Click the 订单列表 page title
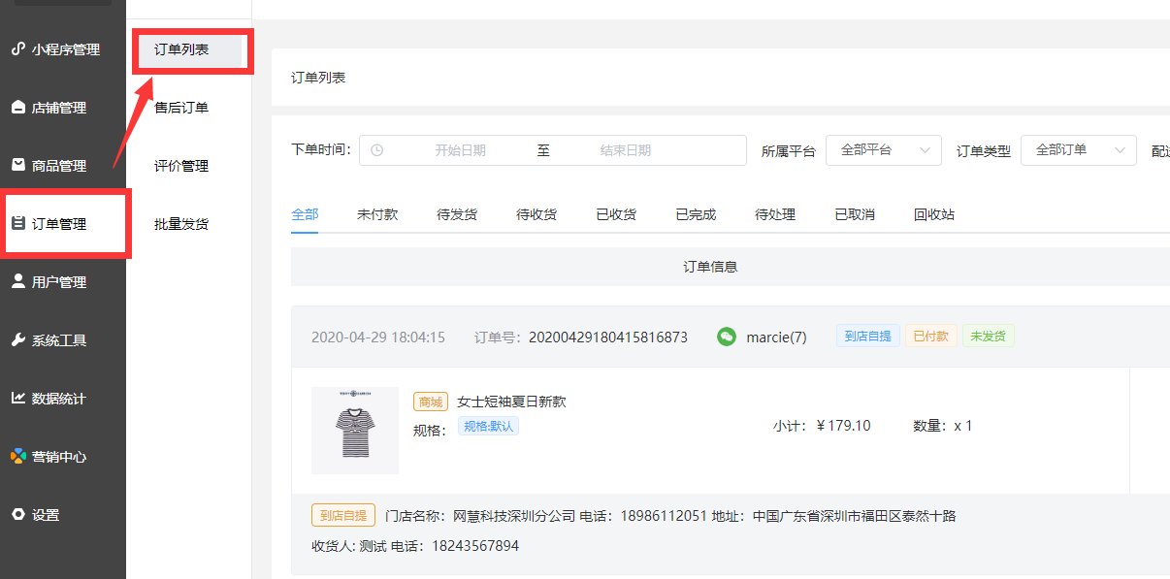The image size is (1170, 579). pos(318,78)
